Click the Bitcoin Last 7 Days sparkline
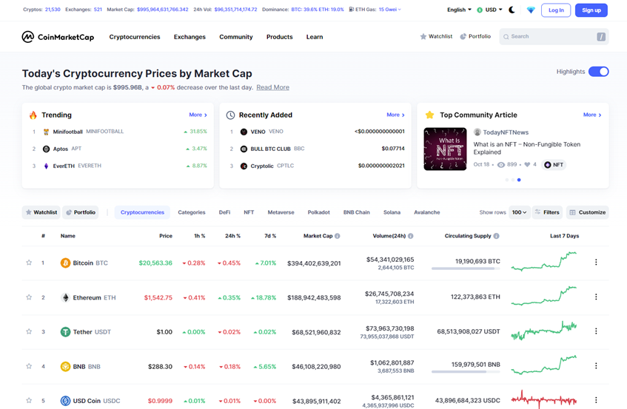 (x=544, y=261)
